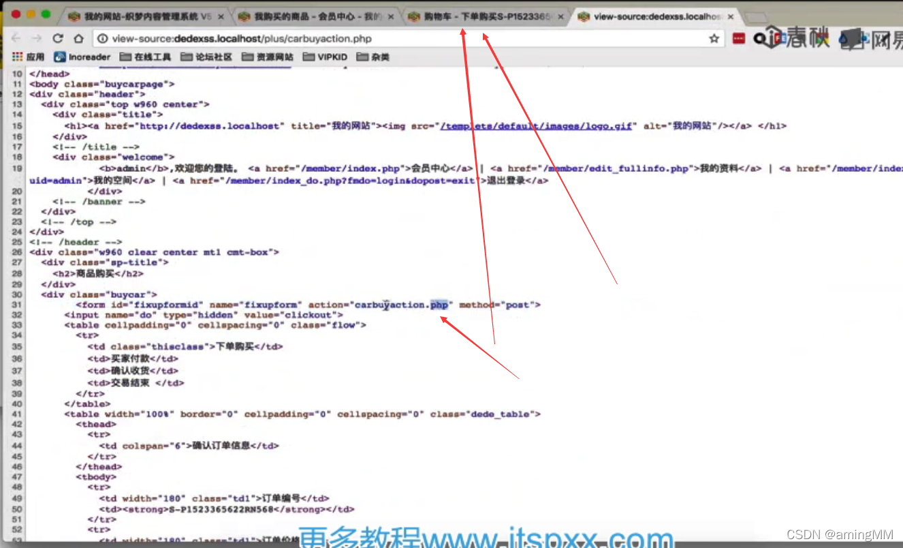
Task: Open the 杂类 bookmark folder
Action: 373,57
